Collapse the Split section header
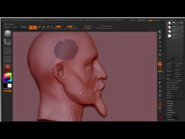 (x=168, y=79)
